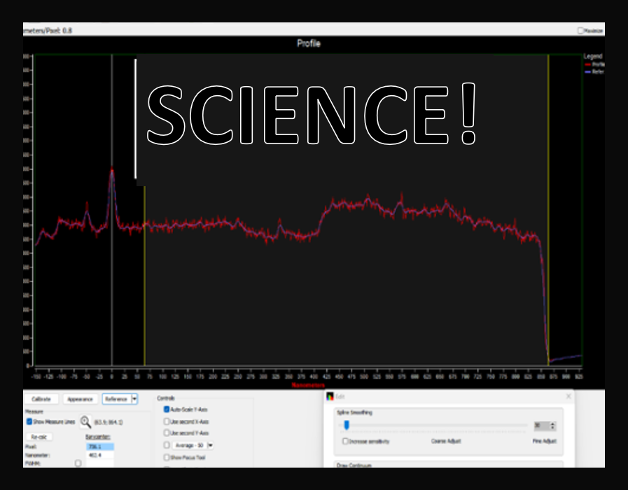The width and height of the screenshot is (628, 490).
Task: Expand the Average - 50 dropdown
Action: click(211, 444)
